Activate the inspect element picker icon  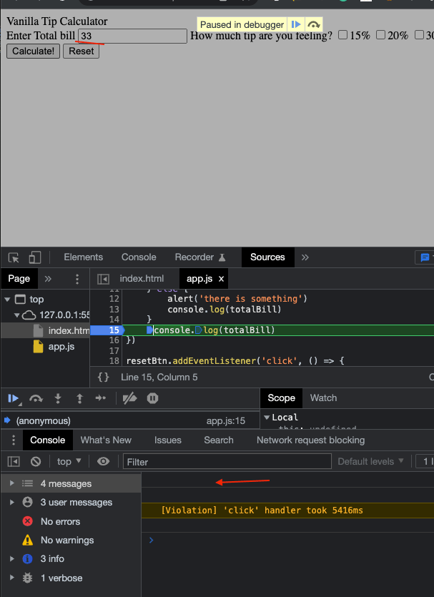click(x=14, y=258)
